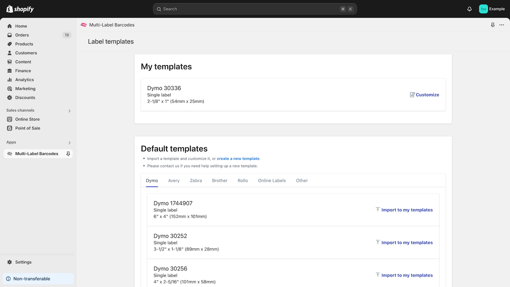
Task: Expand the Apps section chevron
Action: pyautogui.click(x=69, y=143)
